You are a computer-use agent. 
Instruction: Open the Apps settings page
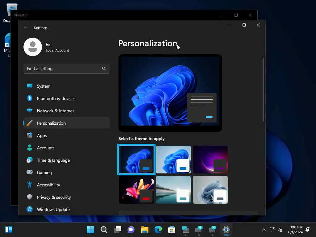tap(67, 135)
